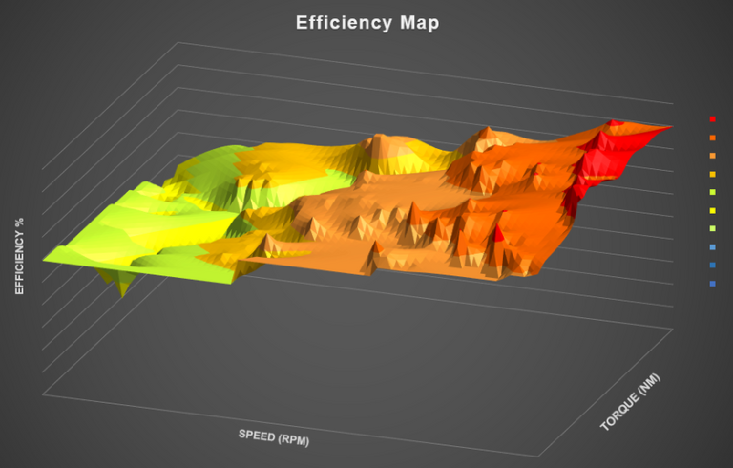Click the lowest legend swatch, dark blue
733x468 pixels.
[x=712, y=284]
